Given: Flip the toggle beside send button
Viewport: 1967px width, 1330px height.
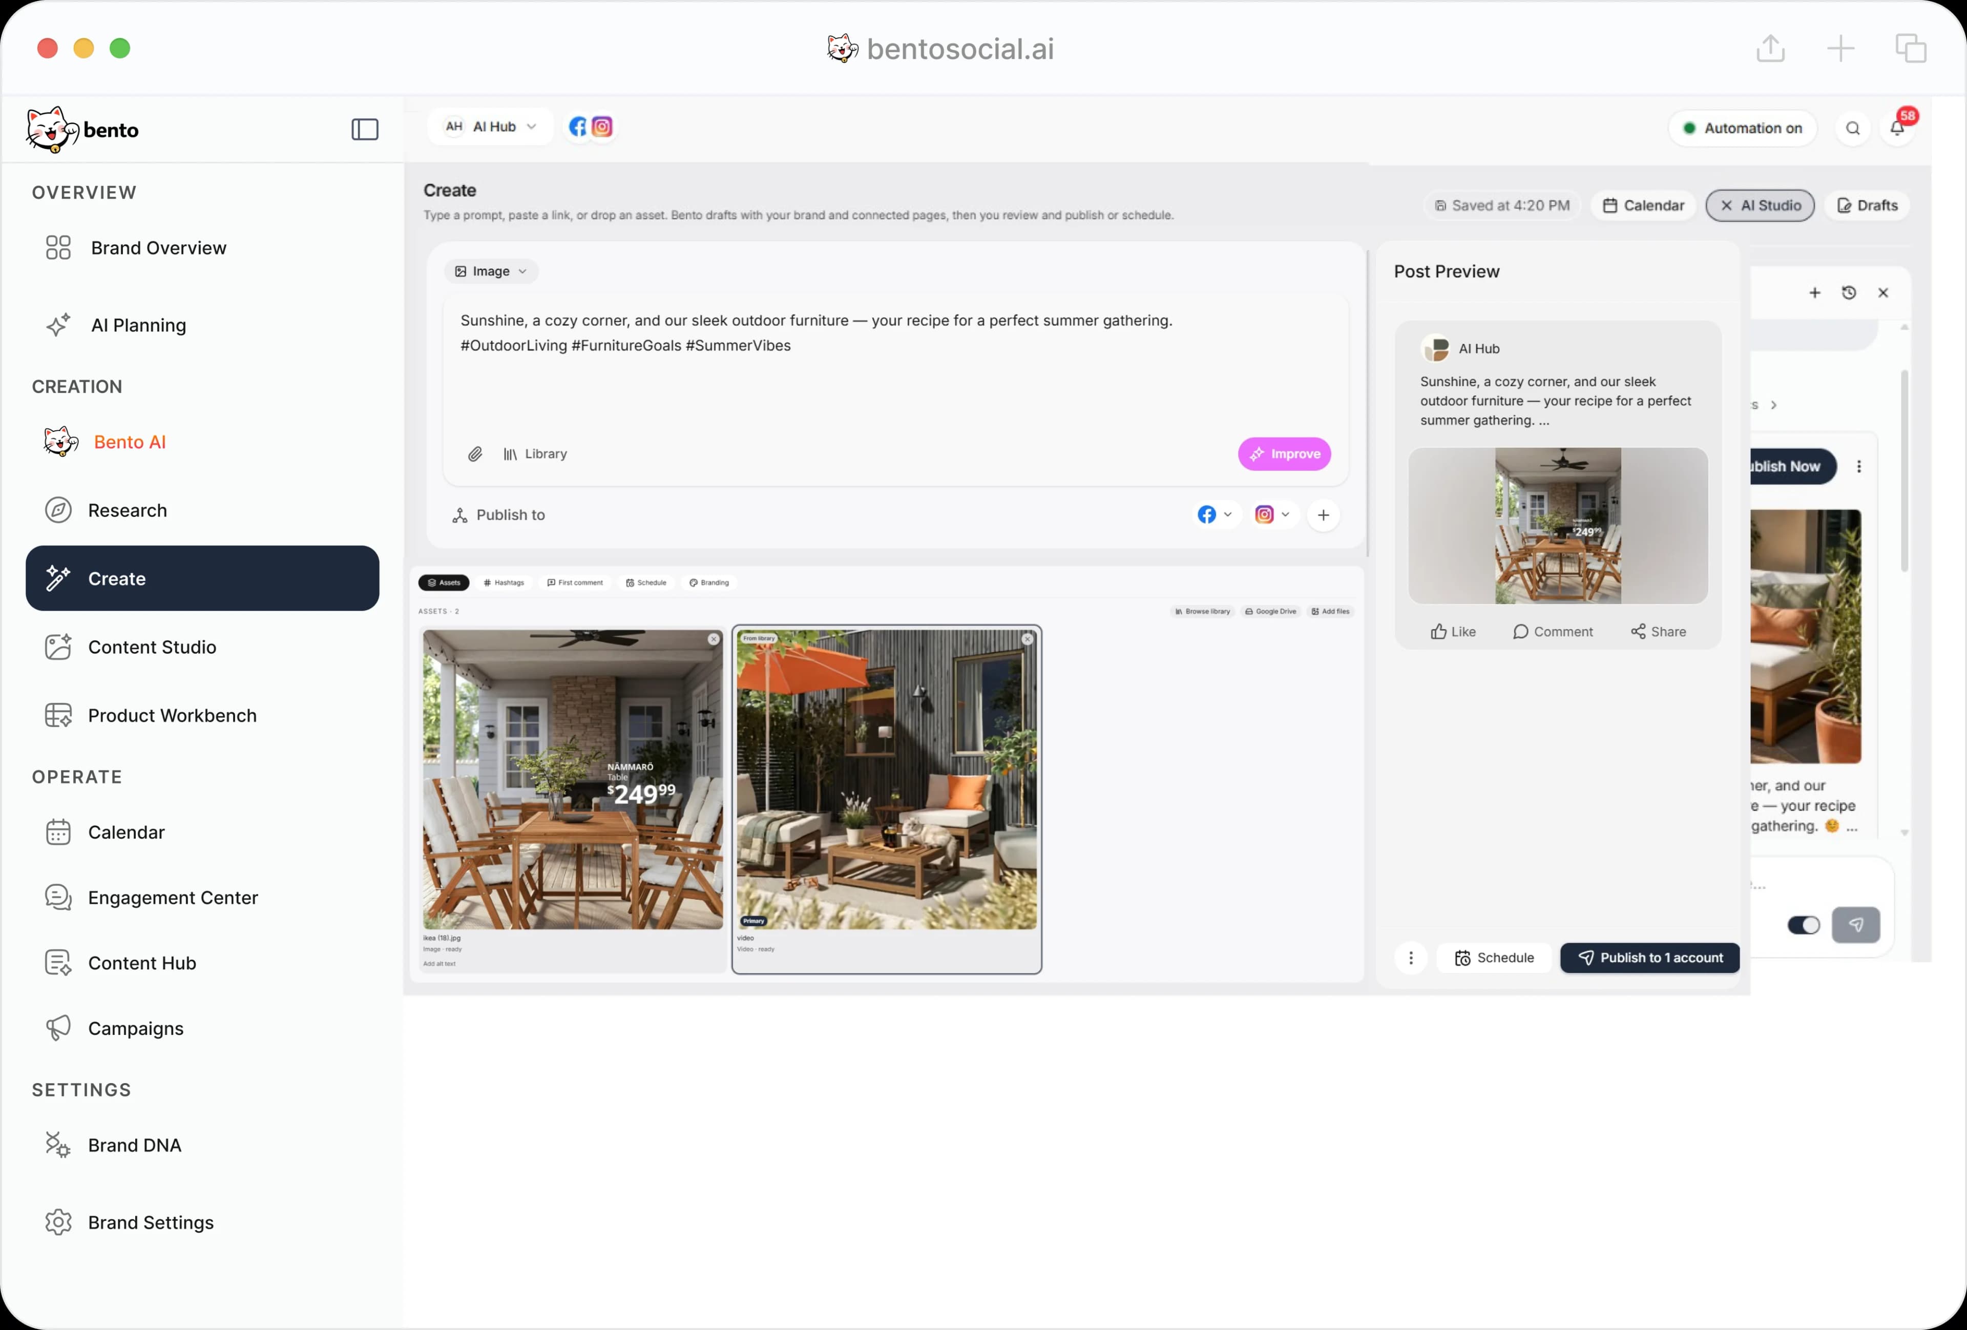Looking at the screenshot, I should tap(1803, 925).
